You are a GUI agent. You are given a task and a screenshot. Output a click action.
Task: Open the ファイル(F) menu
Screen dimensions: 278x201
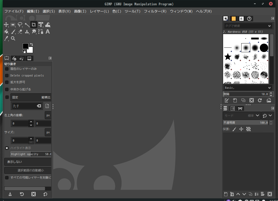pos(14,11)
